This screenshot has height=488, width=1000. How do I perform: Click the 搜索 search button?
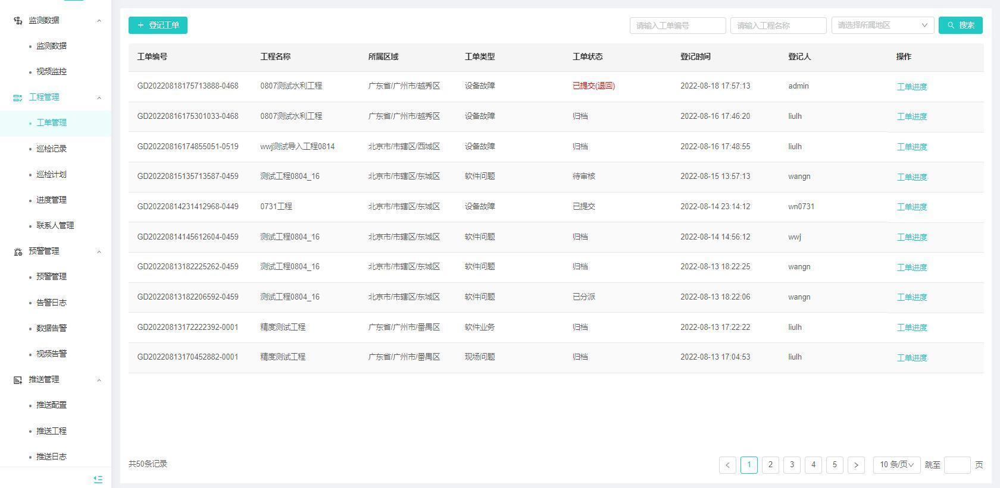pos(960,25)
